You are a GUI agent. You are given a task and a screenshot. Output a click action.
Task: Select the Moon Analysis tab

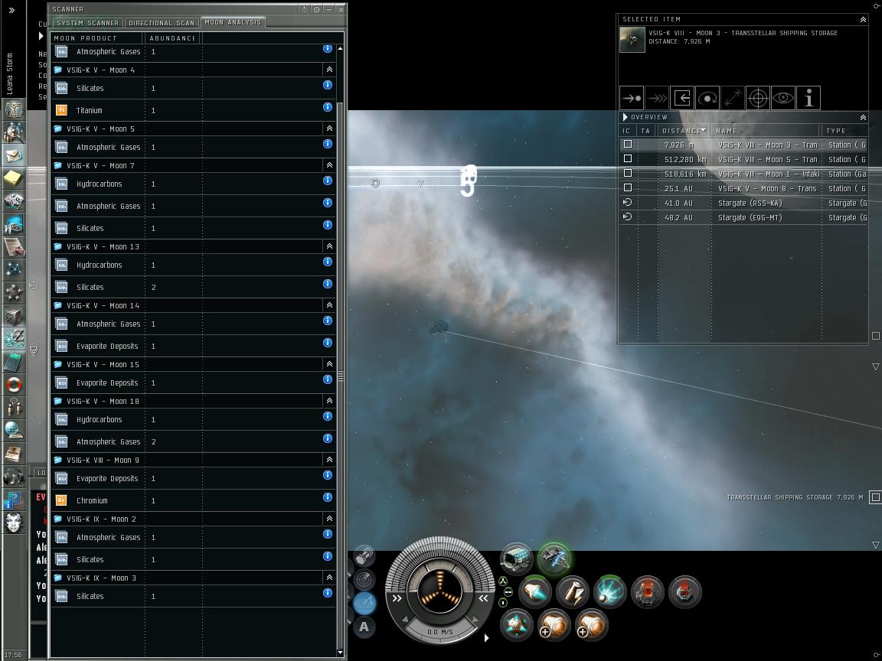[x=233, y=22]
